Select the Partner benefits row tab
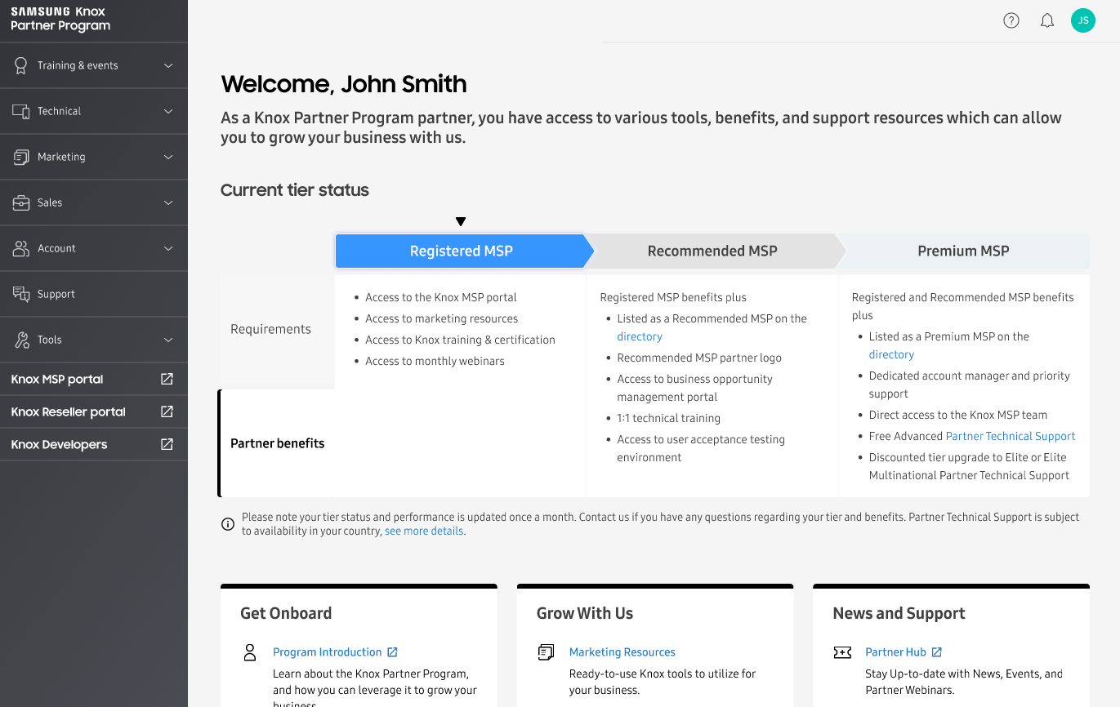 (277, 443)
